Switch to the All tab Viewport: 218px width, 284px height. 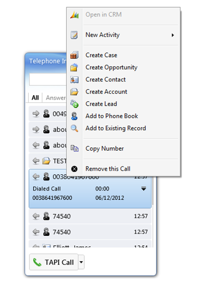pos(35,97)
